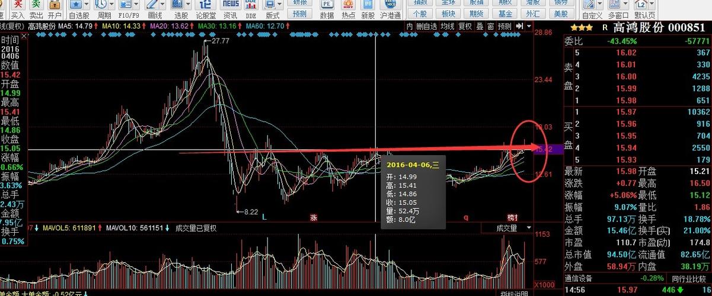Click the MA5: 14.79 indicator label
This screenshot has width=712, height=296.
75,26
